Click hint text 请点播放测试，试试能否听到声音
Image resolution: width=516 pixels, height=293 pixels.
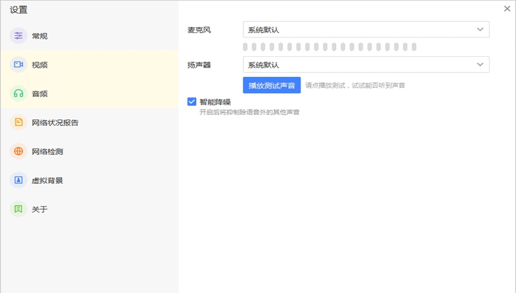pos(355,86)
